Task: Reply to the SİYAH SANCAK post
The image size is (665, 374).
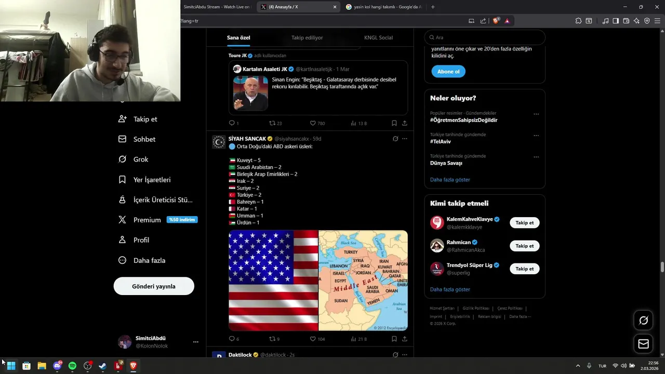Action: pos(234,339)
